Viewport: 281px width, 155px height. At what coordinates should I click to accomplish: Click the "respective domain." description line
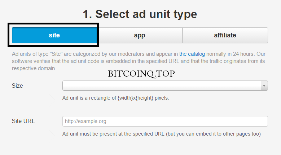point(34,68)
